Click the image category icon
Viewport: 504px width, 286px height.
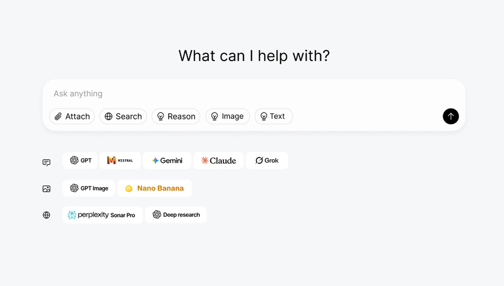click(x=47, y=189)
